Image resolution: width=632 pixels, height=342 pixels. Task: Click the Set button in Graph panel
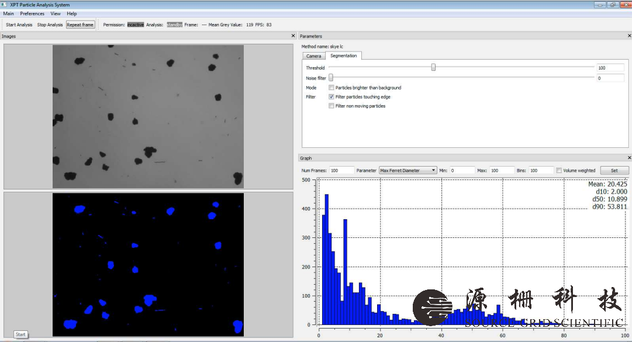[614, 170]
